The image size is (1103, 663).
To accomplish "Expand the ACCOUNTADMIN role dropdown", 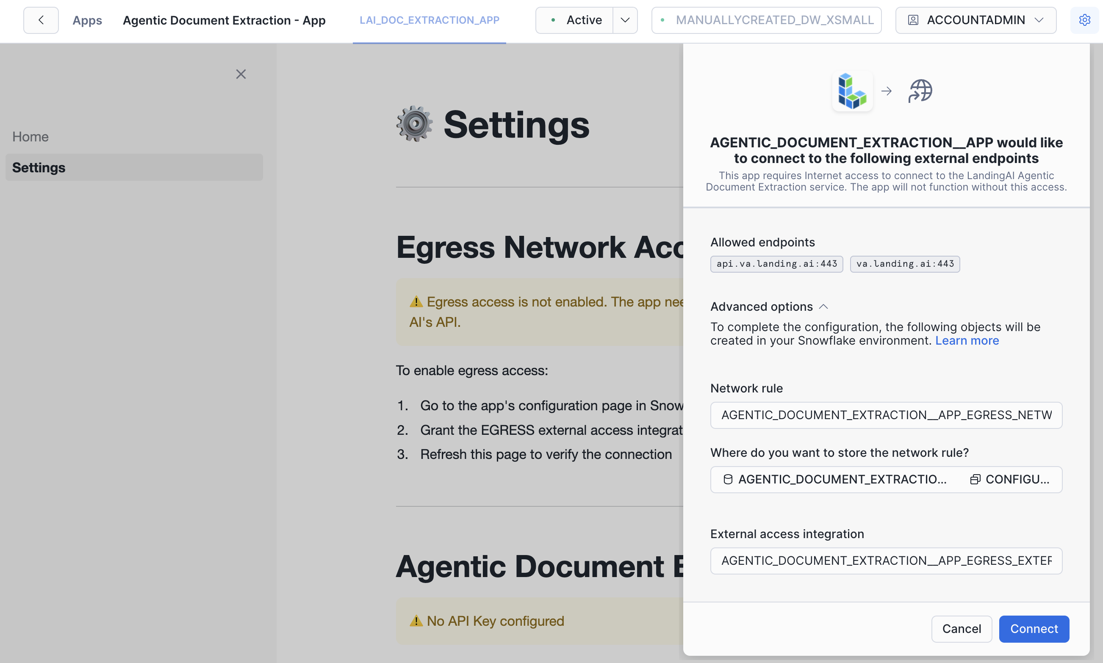I will tap(1040, 19).
